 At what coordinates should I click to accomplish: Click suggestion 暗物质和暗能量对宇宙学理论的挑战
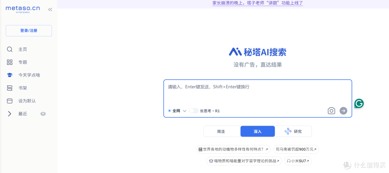pyautogui.click(x=244, y=161)
